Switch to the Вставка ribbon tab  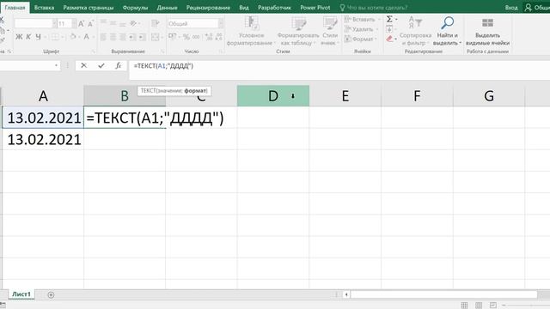tap(44, 8)
